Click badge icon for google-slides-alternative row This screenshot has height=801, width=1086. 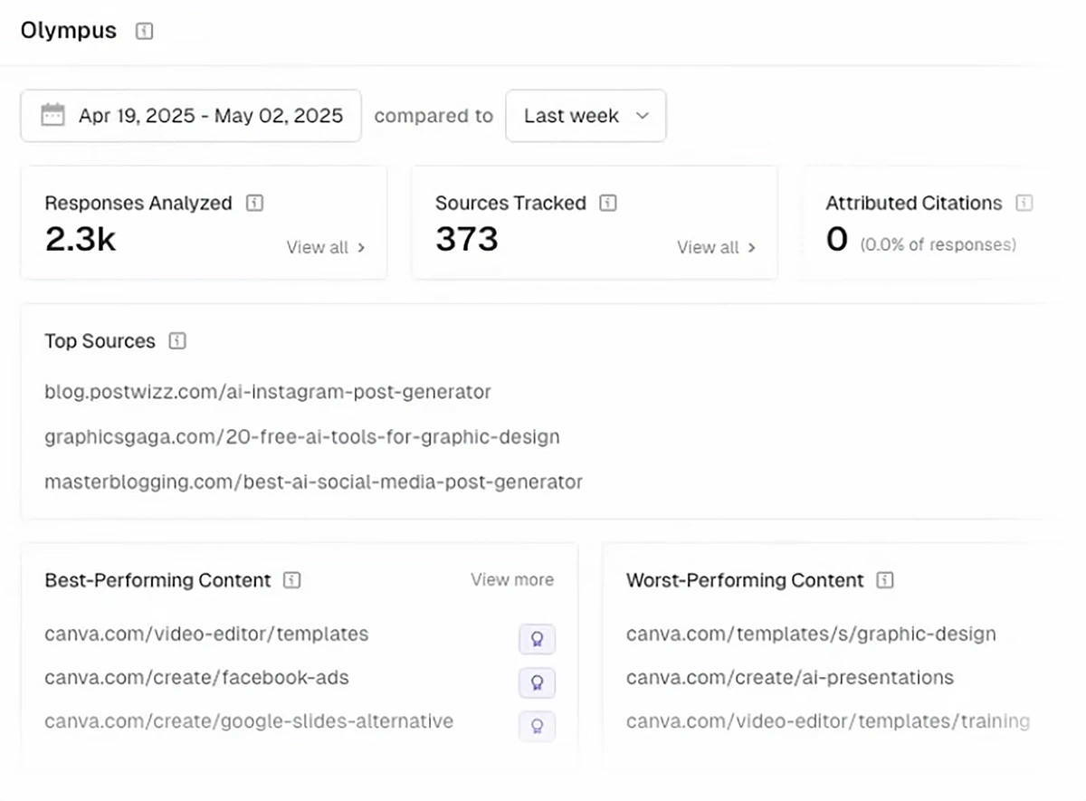click(537, 726)
